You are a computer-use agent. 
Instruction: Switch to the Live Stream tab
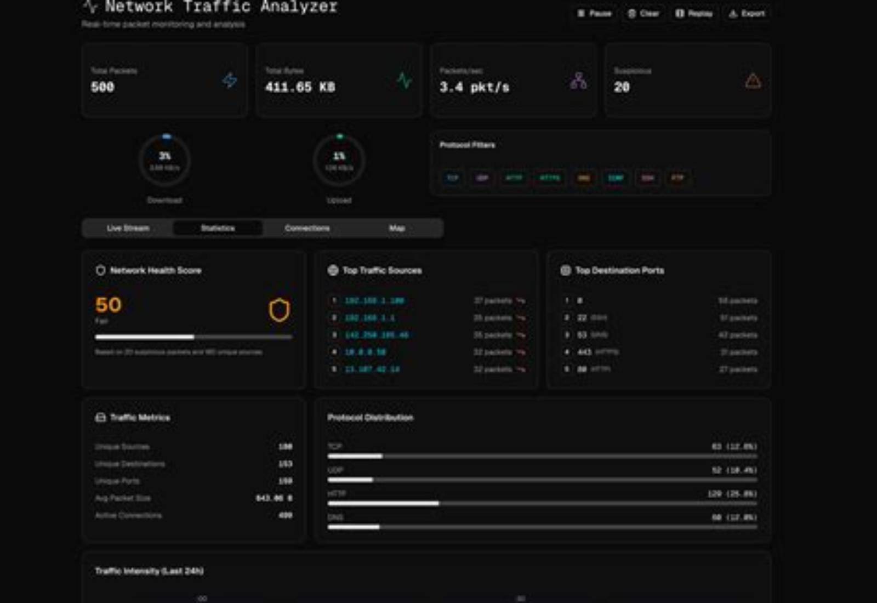point(128,228)
